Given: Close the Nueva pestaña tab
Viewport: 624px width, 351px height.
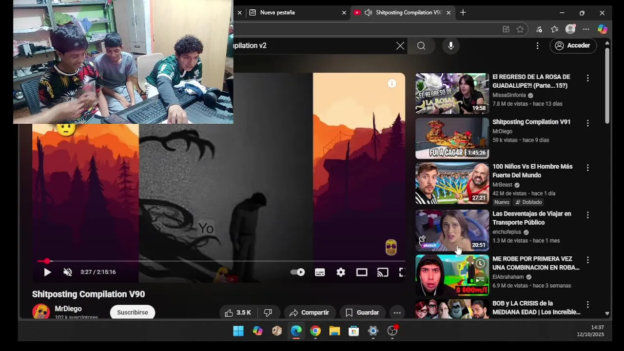Looking at the screenshot, I should [344, 13].
